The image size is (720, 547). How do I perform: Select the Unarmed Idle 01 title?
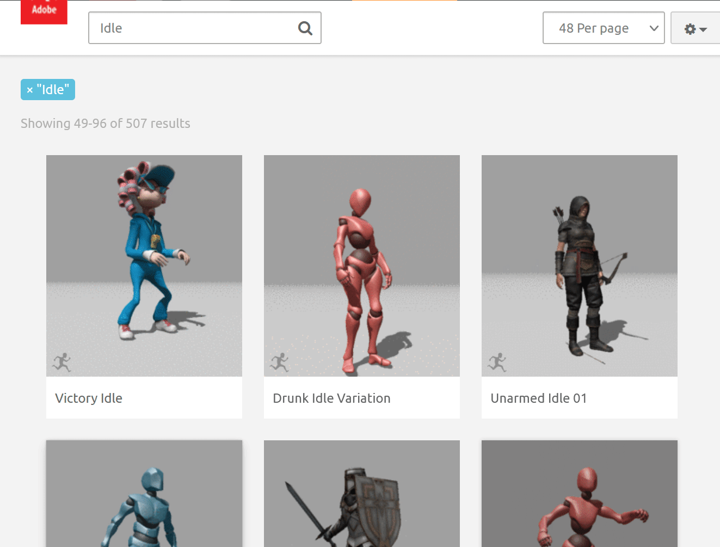pos(539,398)
